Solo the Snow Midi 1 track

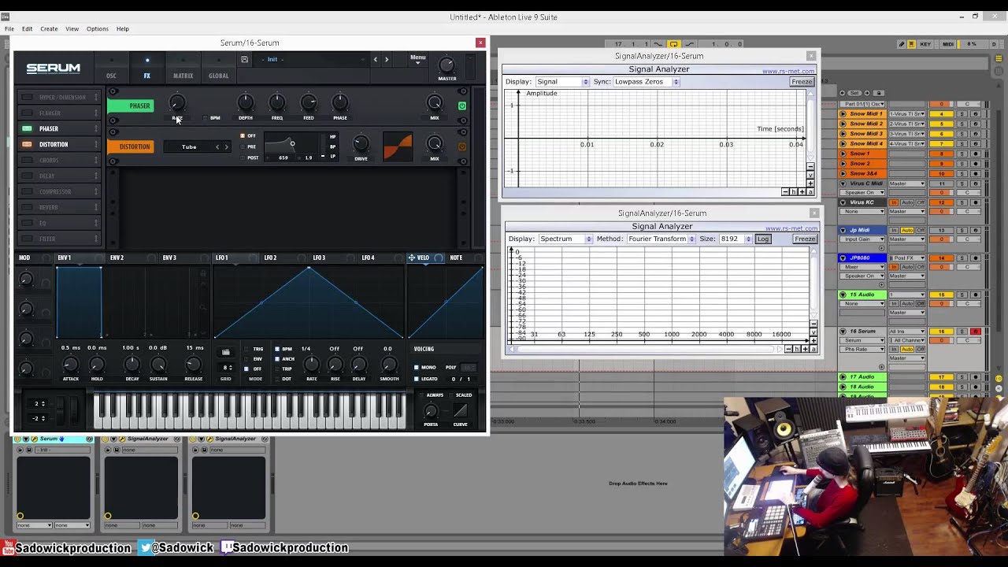click(962, 114)
